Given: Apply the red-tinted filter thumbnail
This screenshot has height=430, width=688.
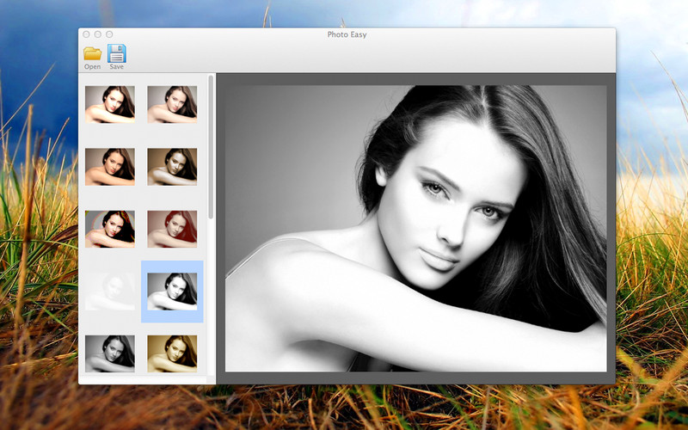Looking at the screenshot, I should point(172,229).
